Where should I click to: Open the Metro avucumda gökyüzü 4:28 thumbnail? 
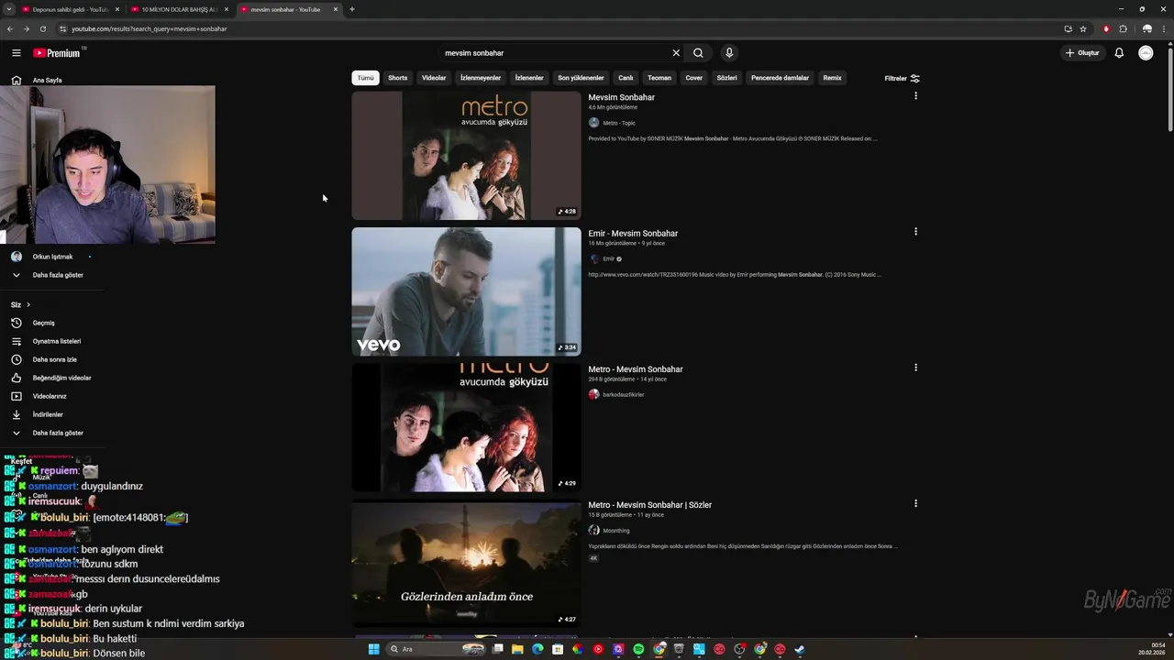click(x=466, y=156)
